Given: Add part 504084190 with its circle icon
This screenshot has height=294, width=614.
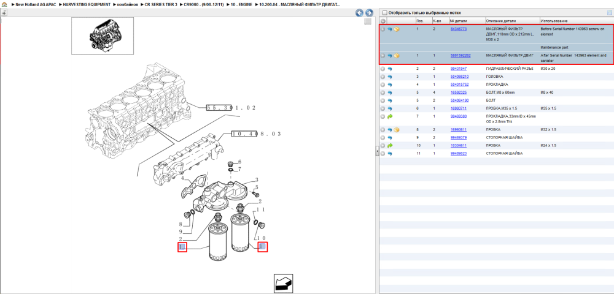Looking at the screenshot, I should coord(383,100).
